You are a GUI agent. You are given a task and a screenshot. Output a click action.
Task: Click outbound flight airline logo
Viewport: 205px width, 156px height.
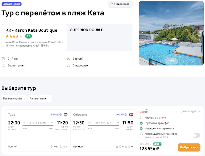66,115
